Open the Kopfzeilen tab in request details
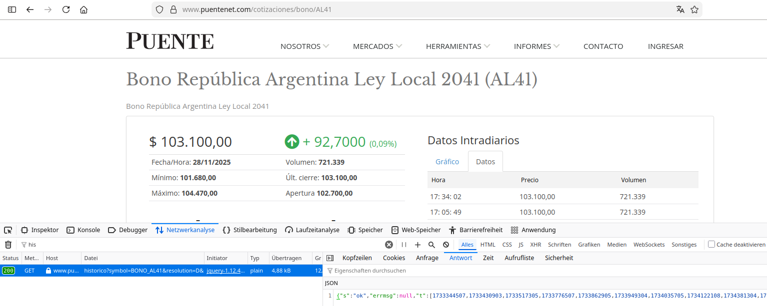Screen dimensions: 767x306 357,258
